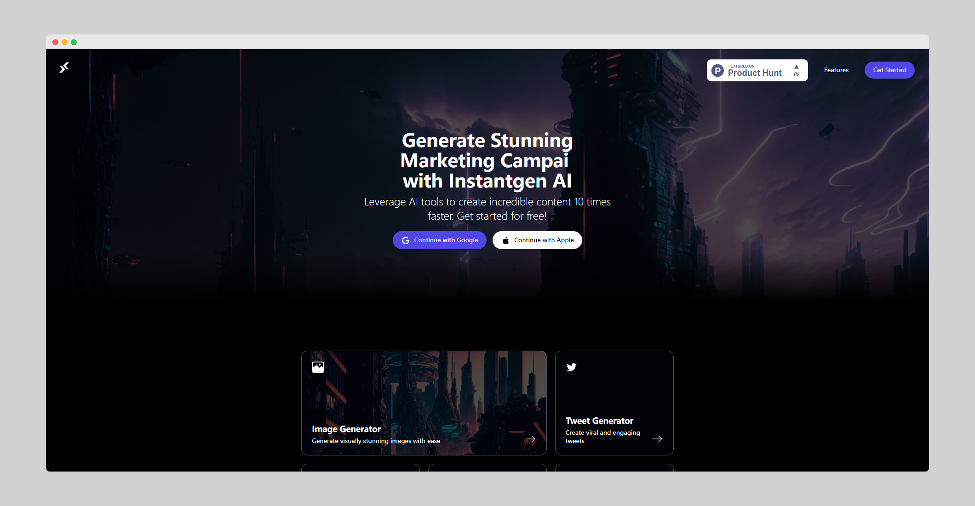Click the Instantgen logo icon

[64, 68]
